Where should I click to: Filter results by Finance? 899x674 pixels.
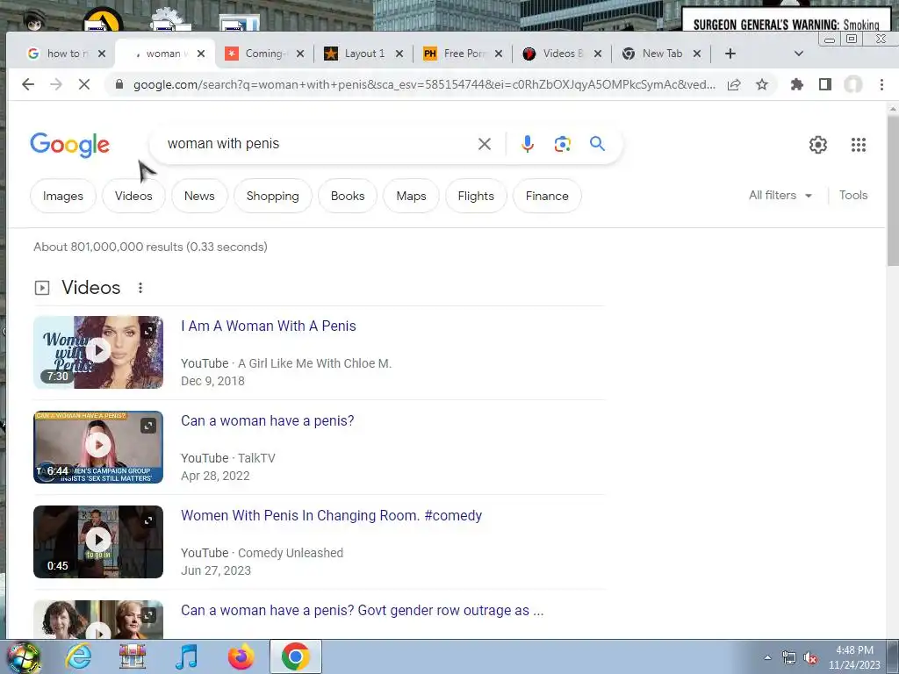[547, 196]
